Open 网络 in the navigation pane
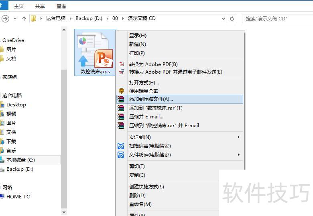This screenshot has width=313, height=216. [x=7, y=187]
